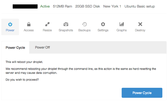Select the Power Cycle tab
The width and height of the screenshot is (168, 101).
coord(15,47)
